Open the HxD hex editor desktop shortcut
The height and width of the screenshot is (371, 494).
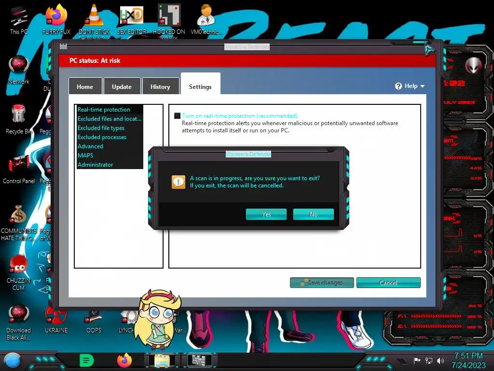click(132, 19)
